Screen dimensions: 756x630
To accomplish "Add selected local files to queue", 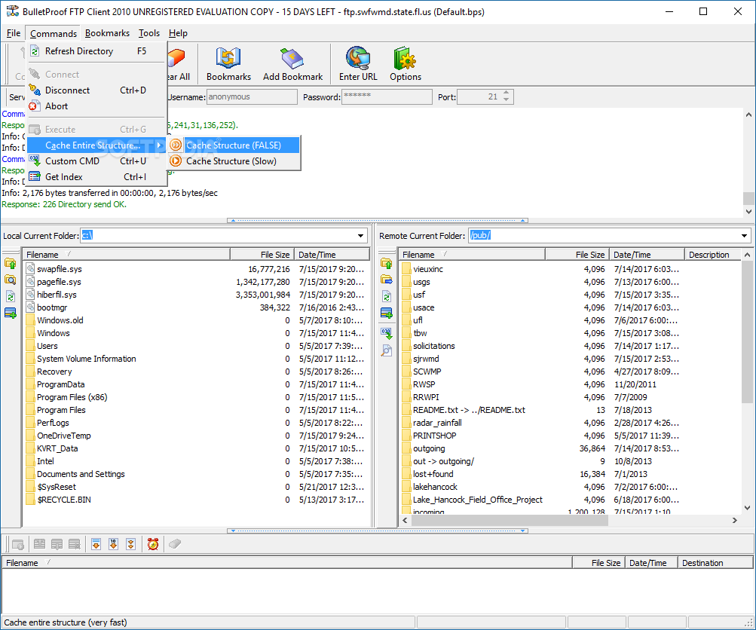I will (10, 313).
